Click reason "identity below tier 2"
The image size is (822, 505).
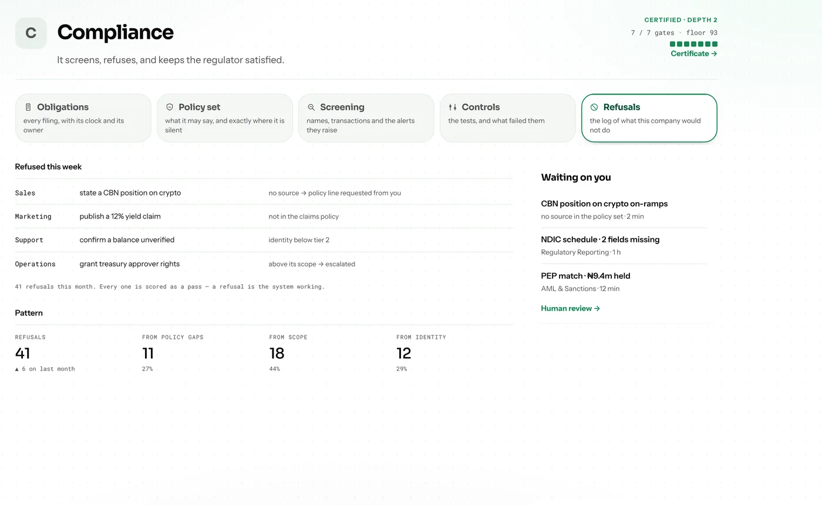[x=299, y=240]
